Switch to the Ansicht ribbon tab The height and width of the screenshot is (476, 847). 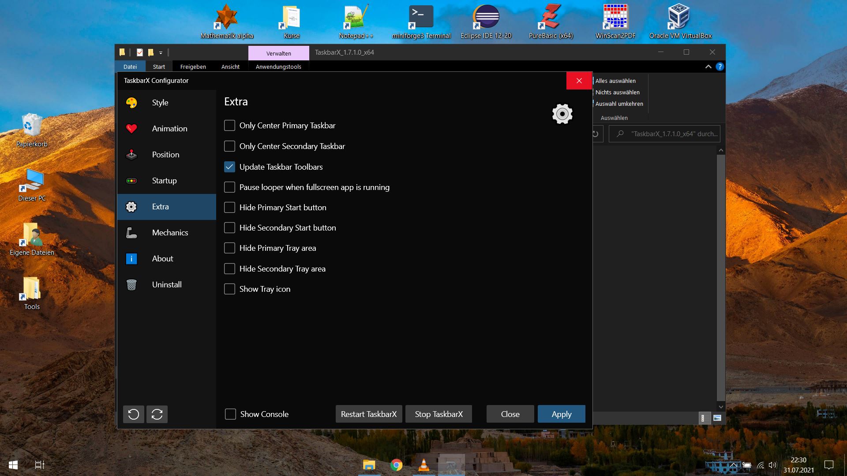click(230, 67)
